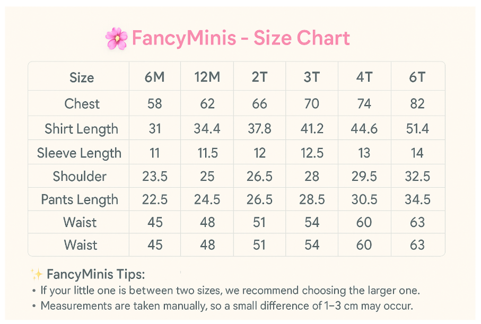Screen dimensions: 481x324
Task: Click the sparkle icon beside FancyMinis Tips
Action: (x=37, y=274)
